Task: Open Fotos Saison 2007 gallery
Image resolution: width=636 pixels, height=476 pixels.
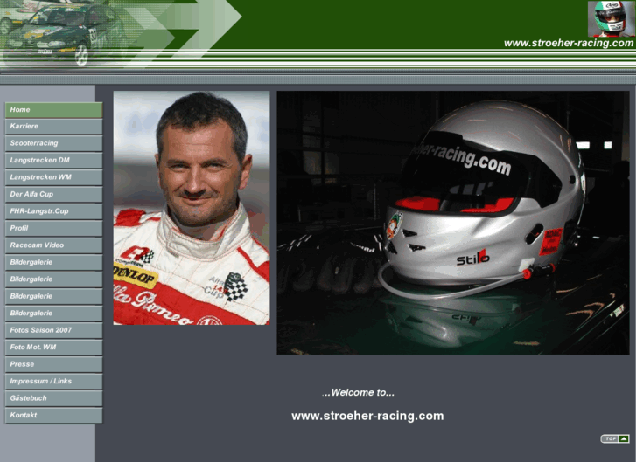Action: pyautogui.click(x=53, y=331)
